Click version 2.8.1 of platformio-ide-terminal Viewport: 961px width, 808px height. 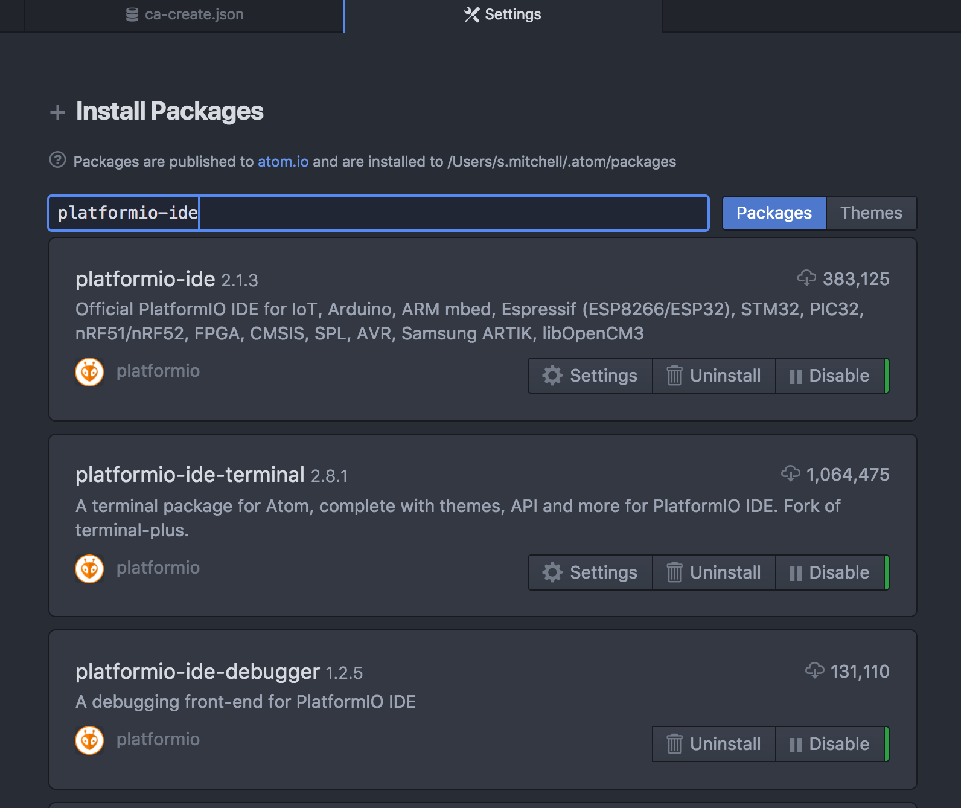tap(329, 476)
